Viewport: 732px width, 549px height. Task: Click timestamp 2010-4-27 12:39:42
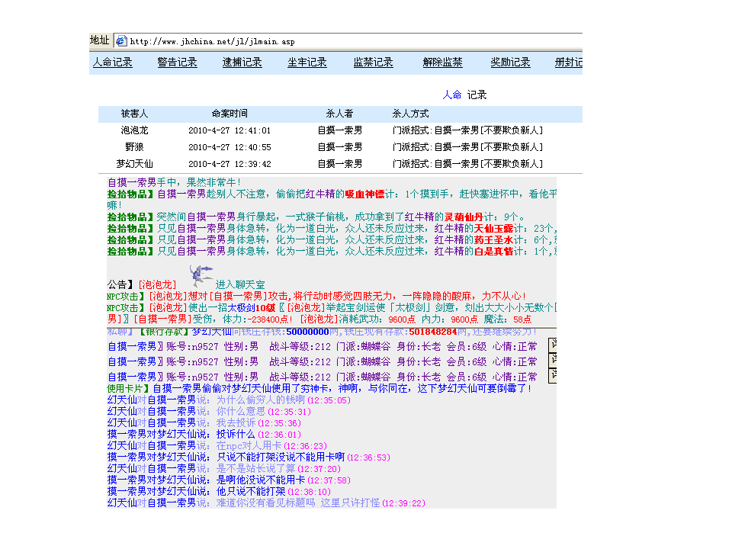click(x=230, y=165)
